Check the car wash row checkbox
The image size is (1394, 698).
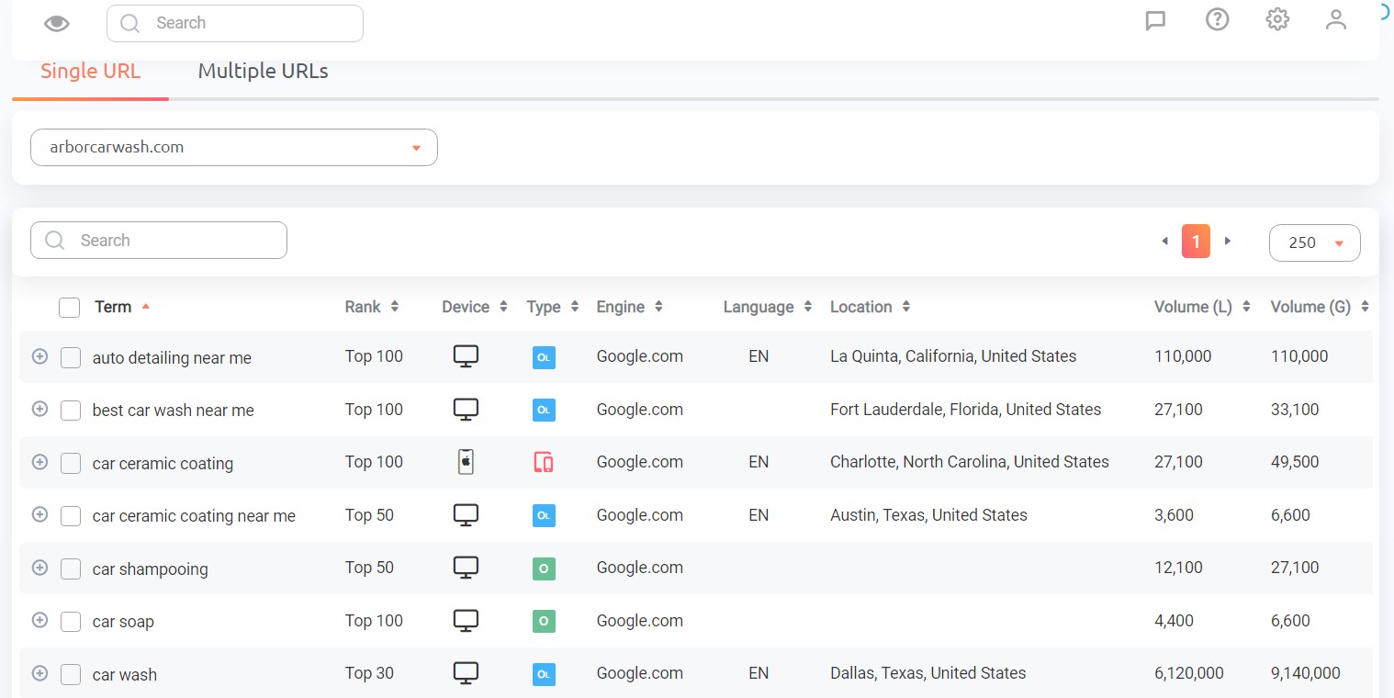pos(71,675)
